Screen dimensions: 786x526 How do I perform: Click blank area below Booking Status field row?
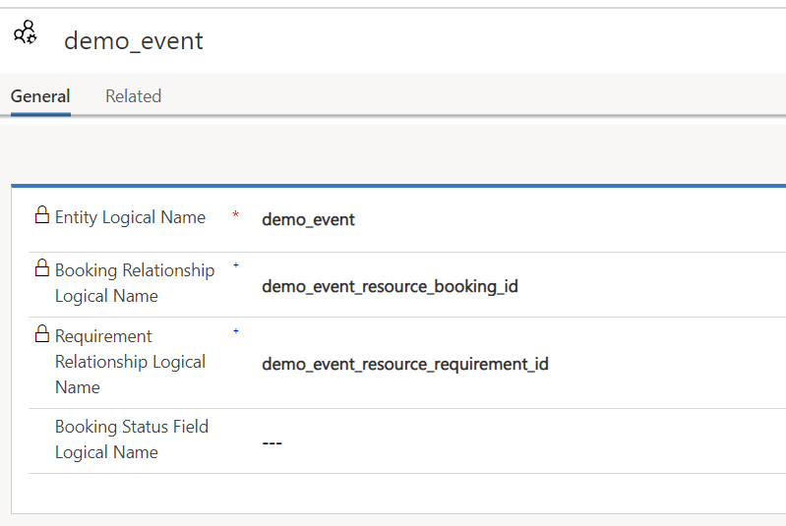tap(393, 493)
